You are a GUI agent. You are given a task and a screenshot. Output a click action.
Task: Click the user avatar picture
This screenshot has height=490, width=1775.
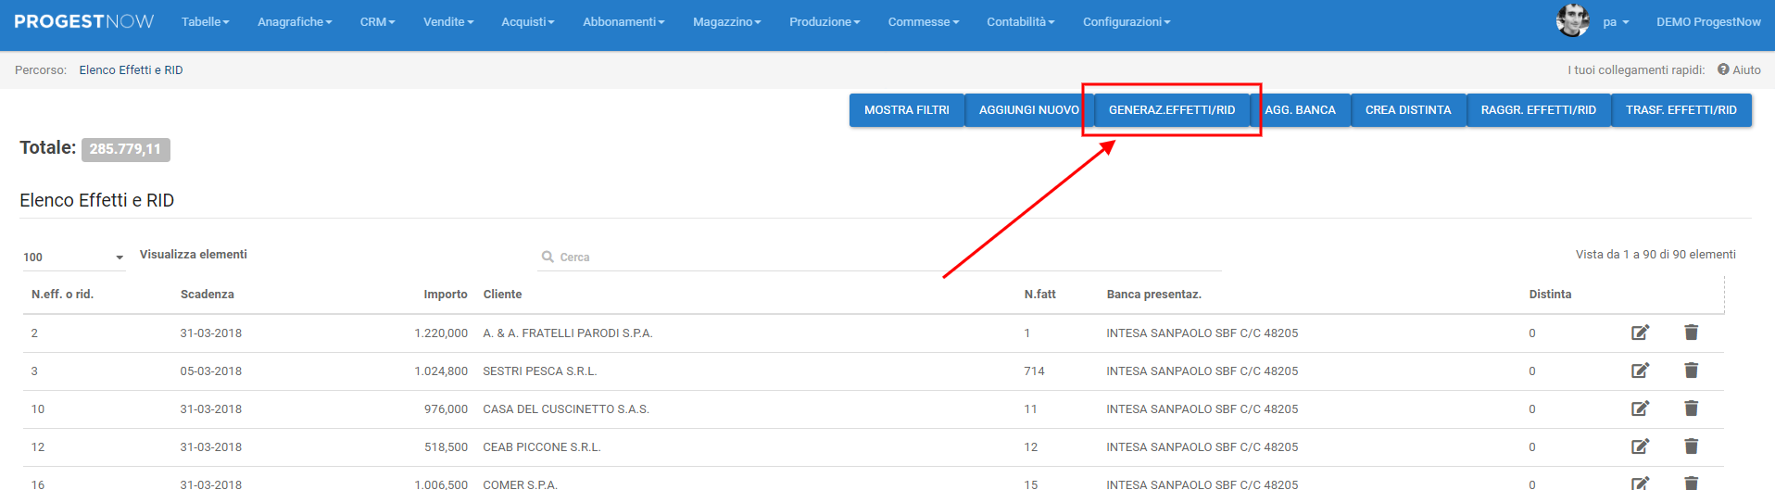pos(1572,20)
